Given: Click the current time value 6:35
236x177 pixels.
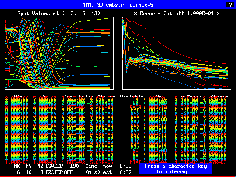Looking at the screenshot, I should click(126, 166).
